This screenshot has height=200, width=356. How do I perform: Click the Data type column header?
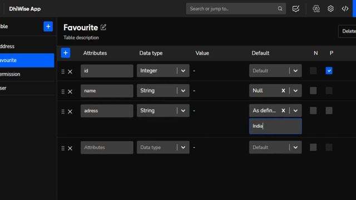[151, 53]
